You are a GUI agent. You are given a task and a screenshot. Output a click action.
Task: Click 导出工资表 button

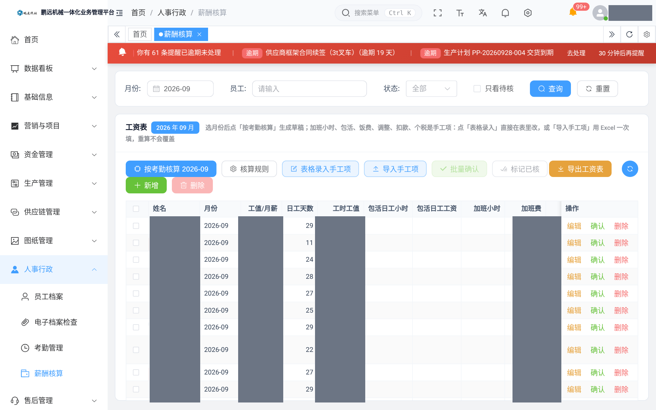tap(580, 169)
